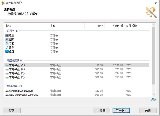
Task: Choose the 音乐 music note icon
Action: (7, 47)
